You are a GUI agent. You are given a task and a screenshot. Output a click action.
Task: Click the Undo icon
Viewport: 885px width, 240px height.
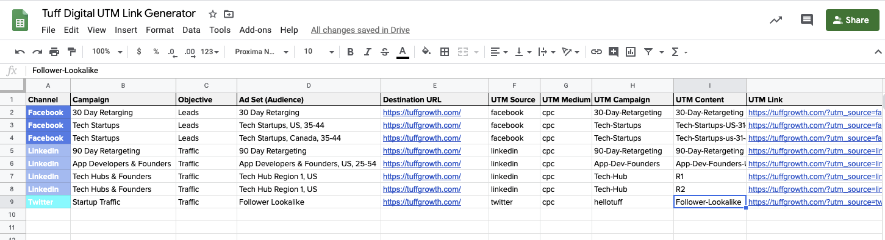pos(20,52)
